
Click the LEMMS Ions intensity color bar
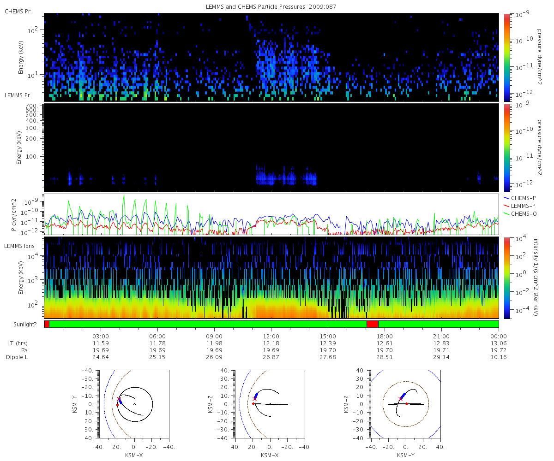coord(507,278)
